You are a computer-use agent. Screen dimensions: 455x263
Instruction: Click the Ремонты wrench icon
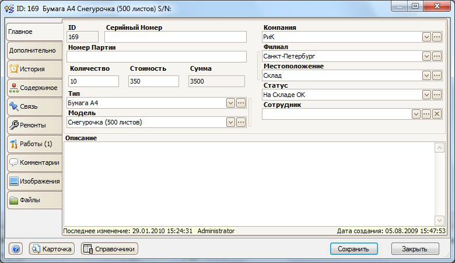click(x=14, y=125)
